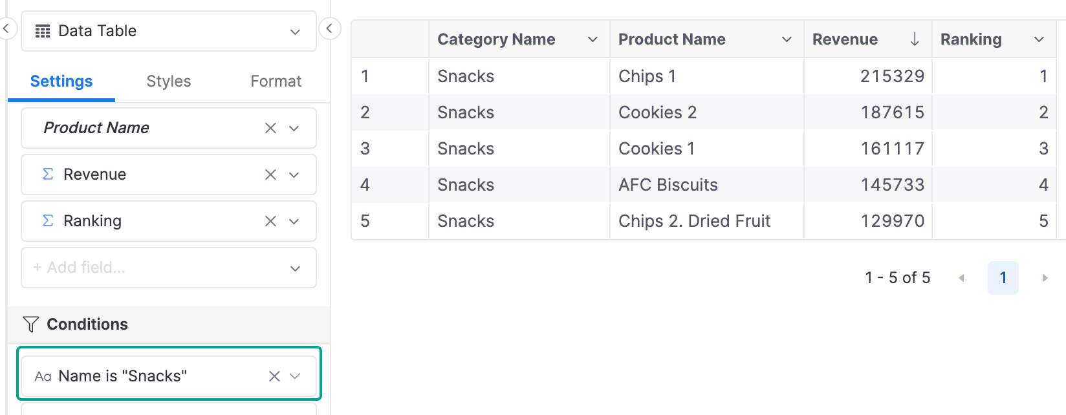Viewport: 1066px width, 415px height.
Task: Open the Data Table type dropdown
Action: pos(169,31)
